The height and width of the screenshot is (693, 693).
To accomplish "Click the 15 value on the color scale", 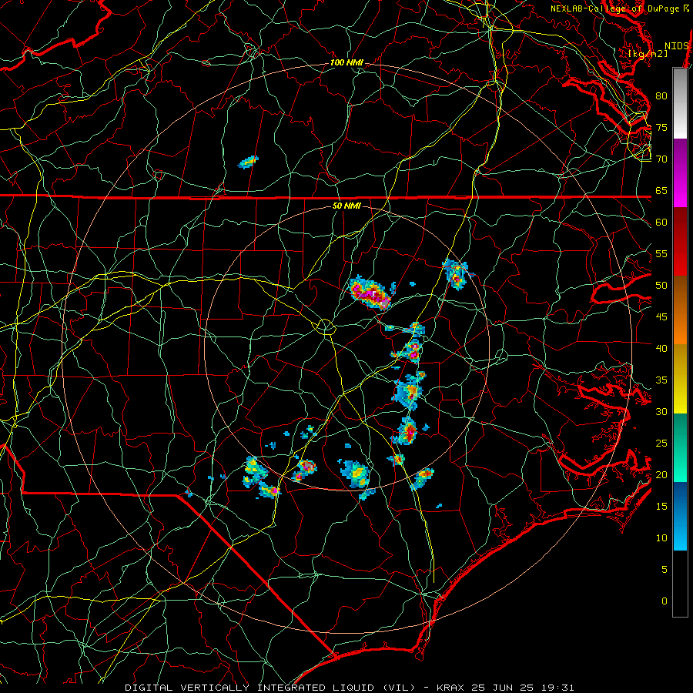I will [x=661, y=506].
